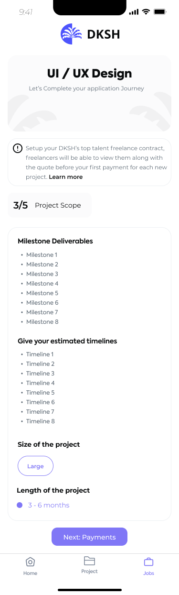Open the Home house icon
This screenshot has width=179, height=595.
click(x=30, y=562)
